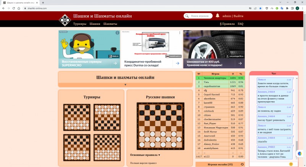Expand the Шашки и шахматы онлайн panel
This screenshot has width=306, height=167.
(125, 85)
